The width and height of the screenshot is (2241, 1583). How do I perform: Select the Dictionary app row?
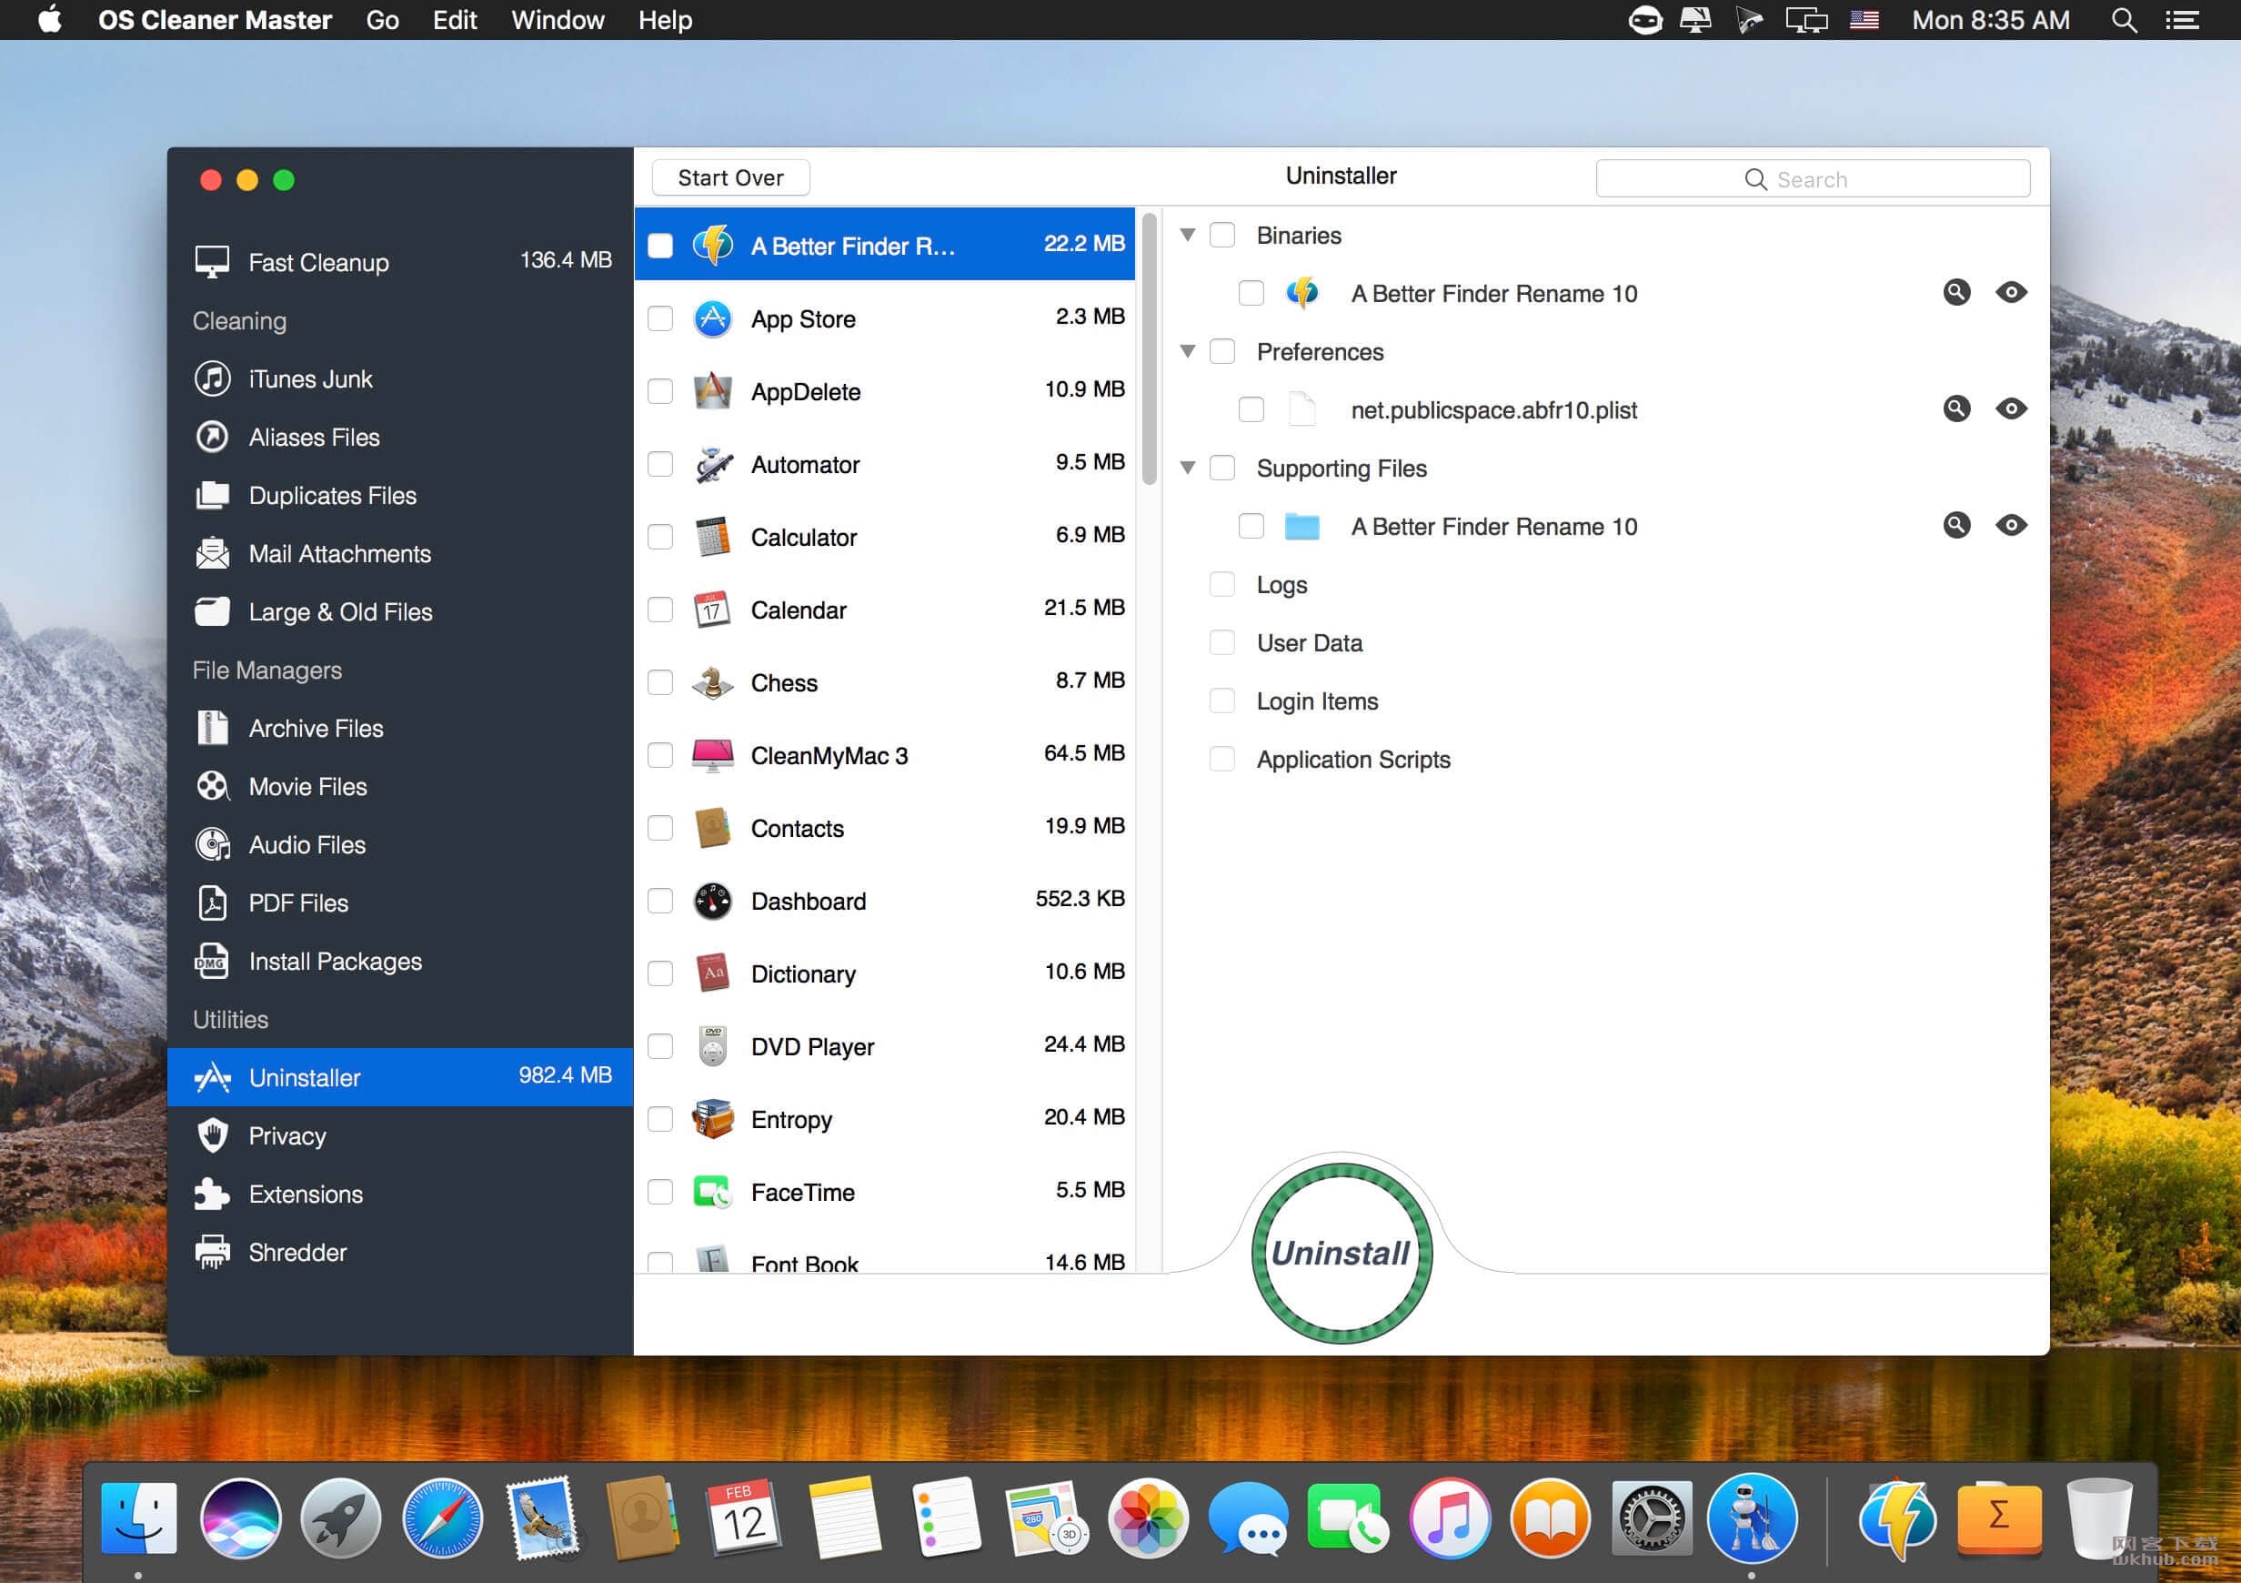(884, 973)
